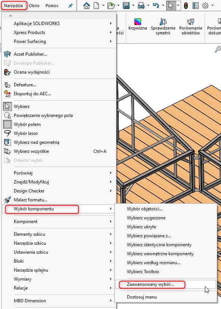This screenshot has width=221, height=309.
Task: Expand the Xpress Products submenu
Action: click(59, 33)
